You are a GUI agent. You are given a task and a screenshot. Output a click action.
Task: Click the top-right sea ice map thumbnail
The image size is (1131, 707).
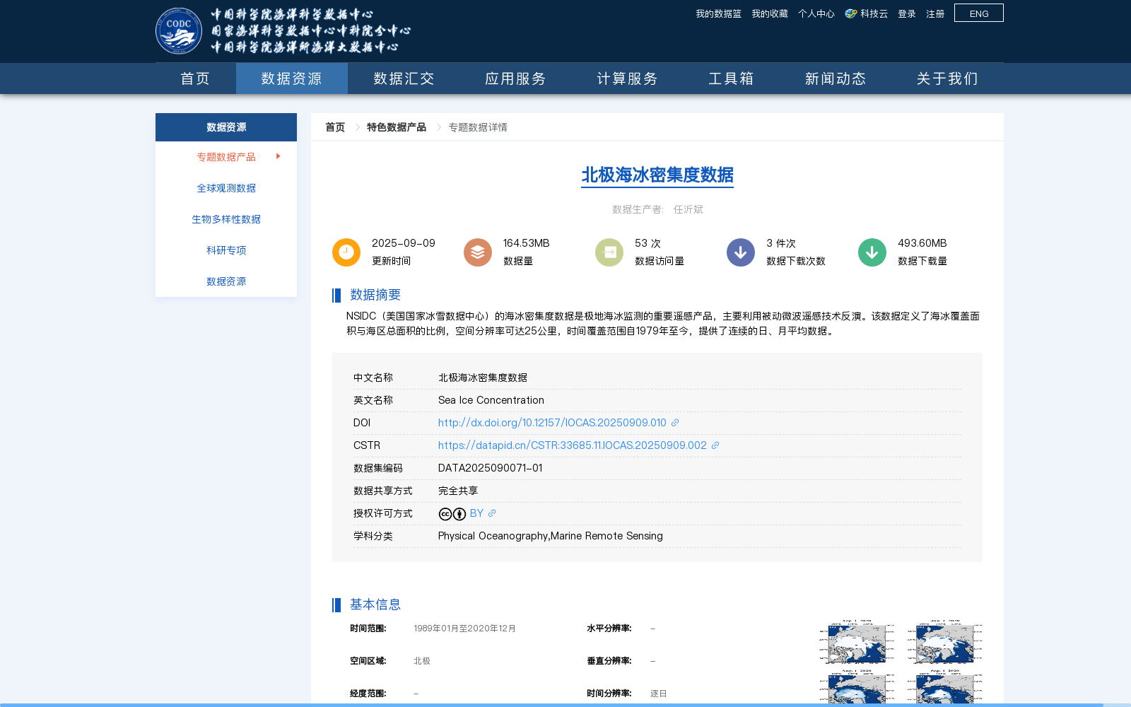click(x=945, y=642)
